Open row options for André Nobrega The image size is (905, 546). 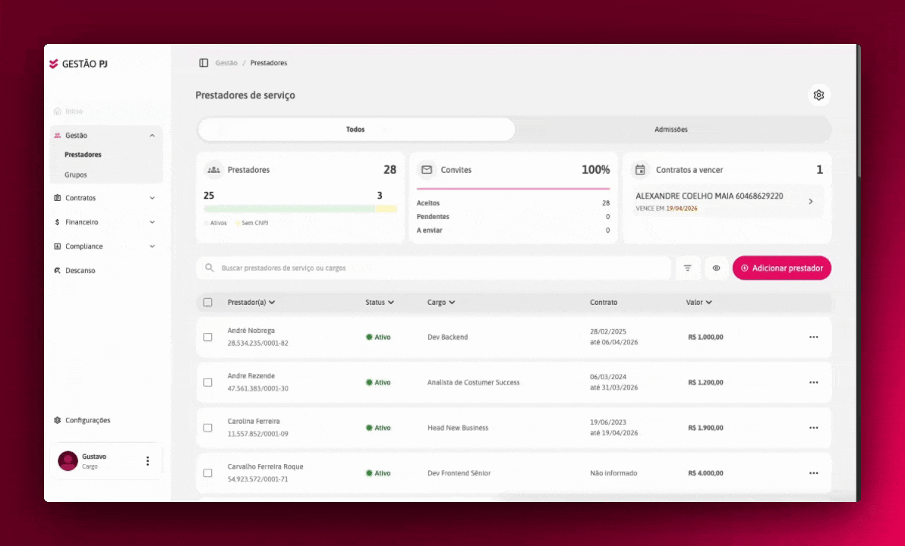pos(813,337)
